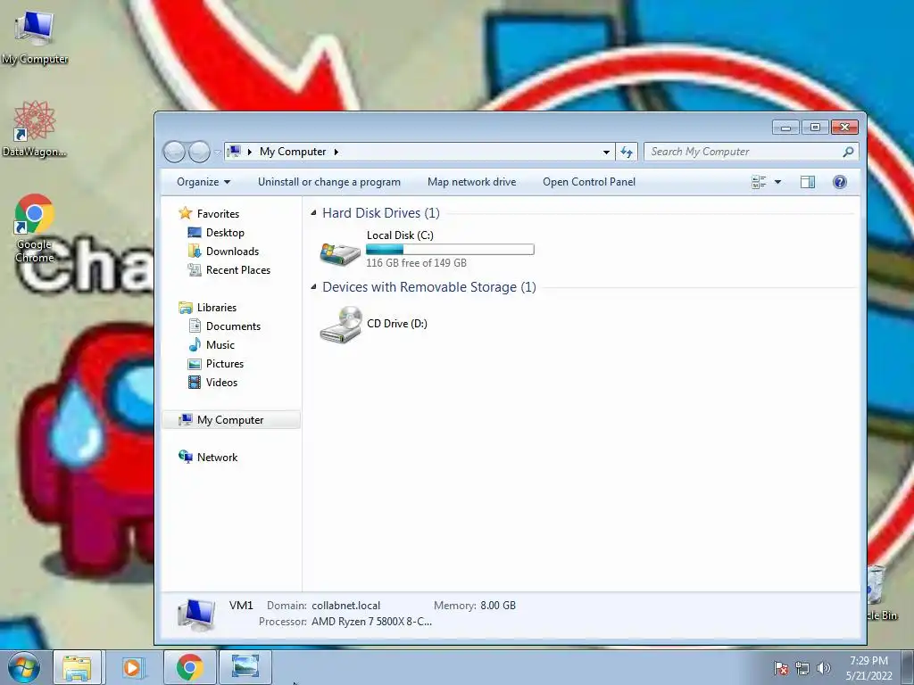The width and height of the screenshot is (914, 685).
Task: Collapse Hard Disk Drives group
Action: (x=313, y=212)
